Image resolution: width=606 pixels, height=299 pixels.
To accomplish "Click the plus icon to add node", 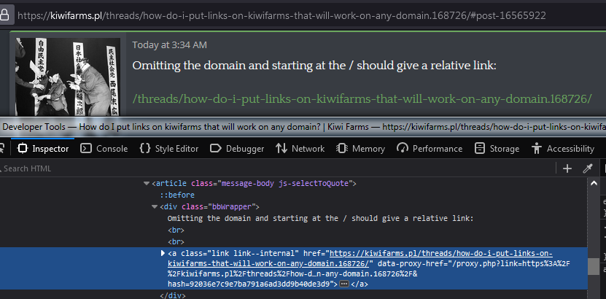I will [567, 168].
